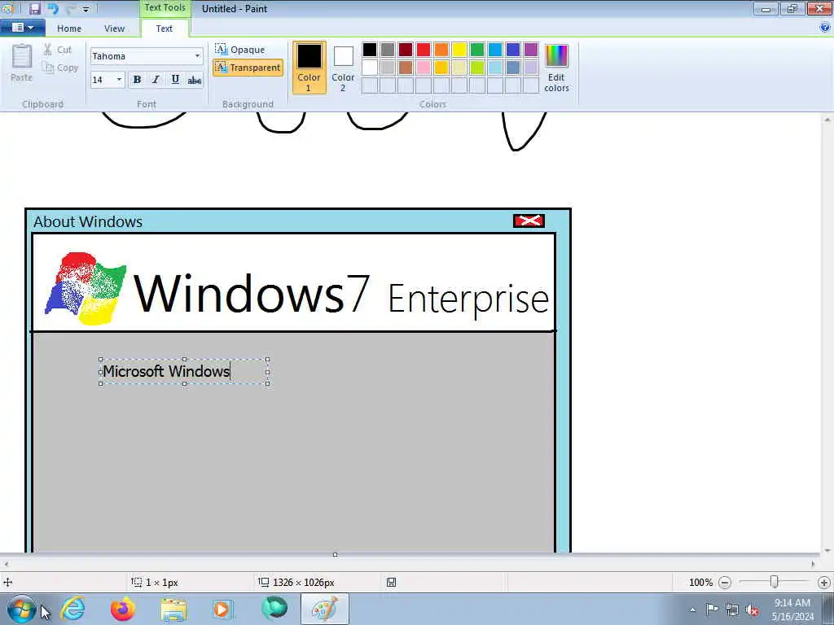The width and height of the screenshot is (834, 625).
Task: Launch Firefox from taskbar
Action: (x=123, y=609)
